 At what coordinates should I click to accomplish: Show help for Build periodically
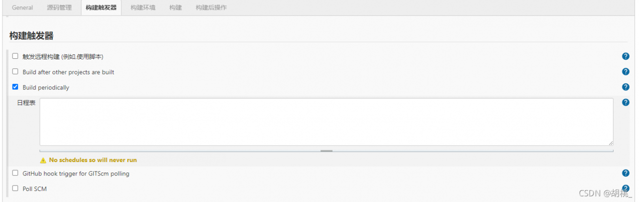[626, 87]
